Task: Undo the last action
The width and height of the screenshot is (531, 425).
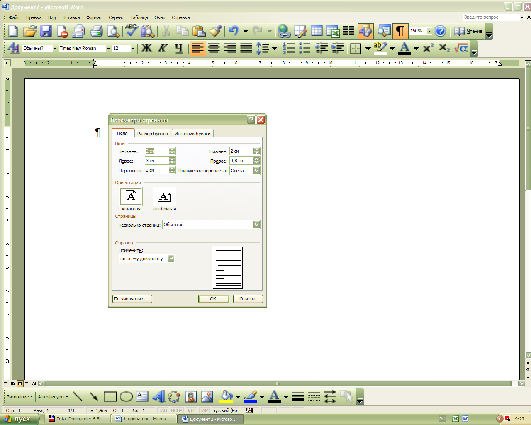Action: pos(234,31)
